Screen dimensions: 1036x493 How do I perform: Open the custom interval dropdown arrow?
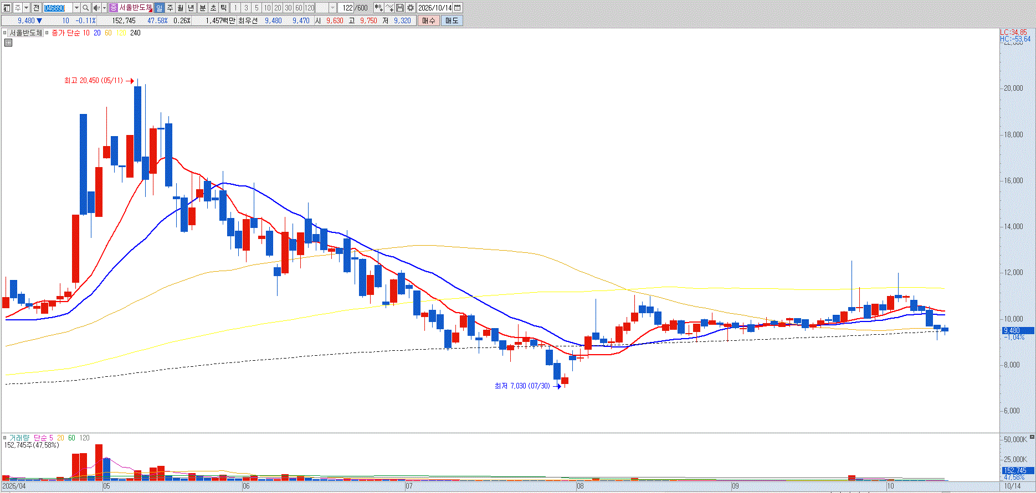point(332,8)
